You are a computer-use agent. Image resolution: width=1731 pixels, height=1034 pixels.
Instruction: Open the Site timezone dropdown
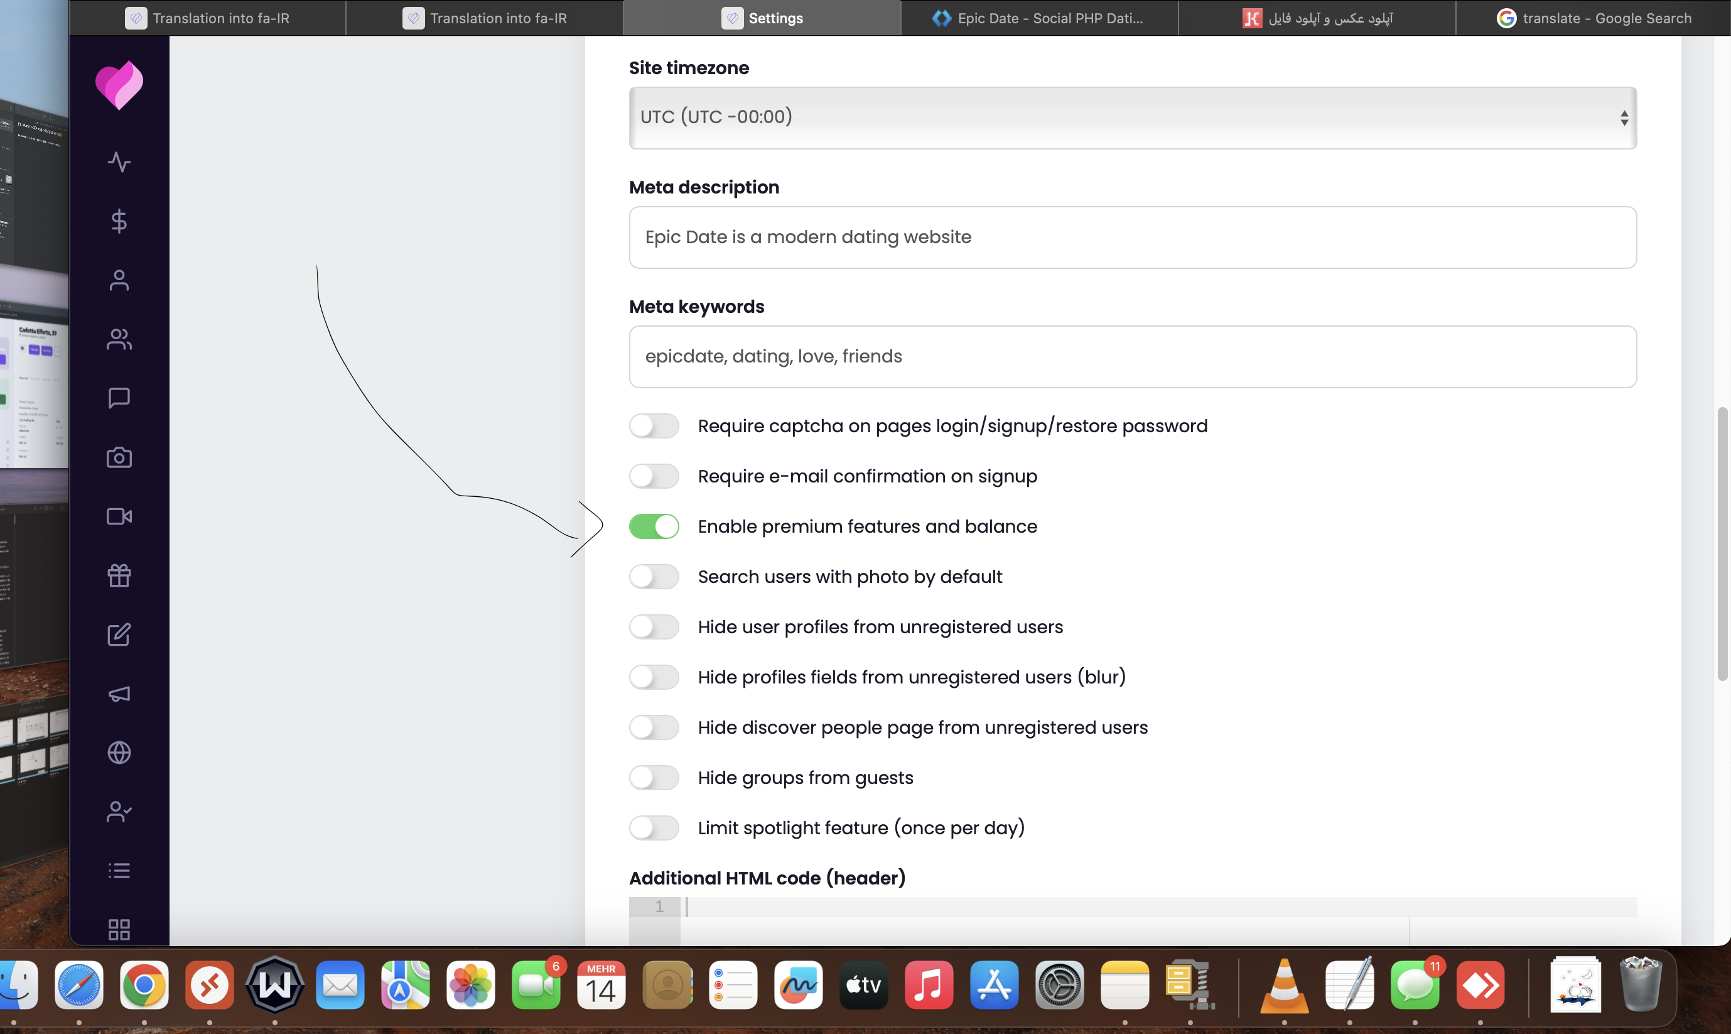click(1132, 117)
